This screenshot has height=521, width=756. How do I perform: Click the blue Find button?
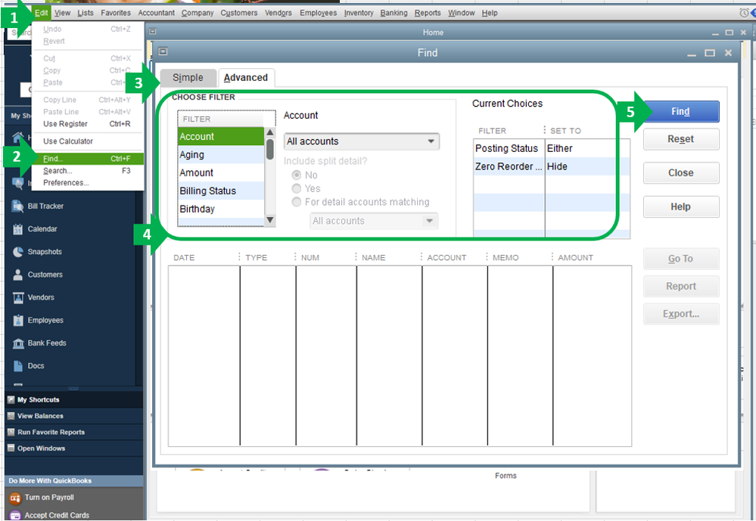681,111
